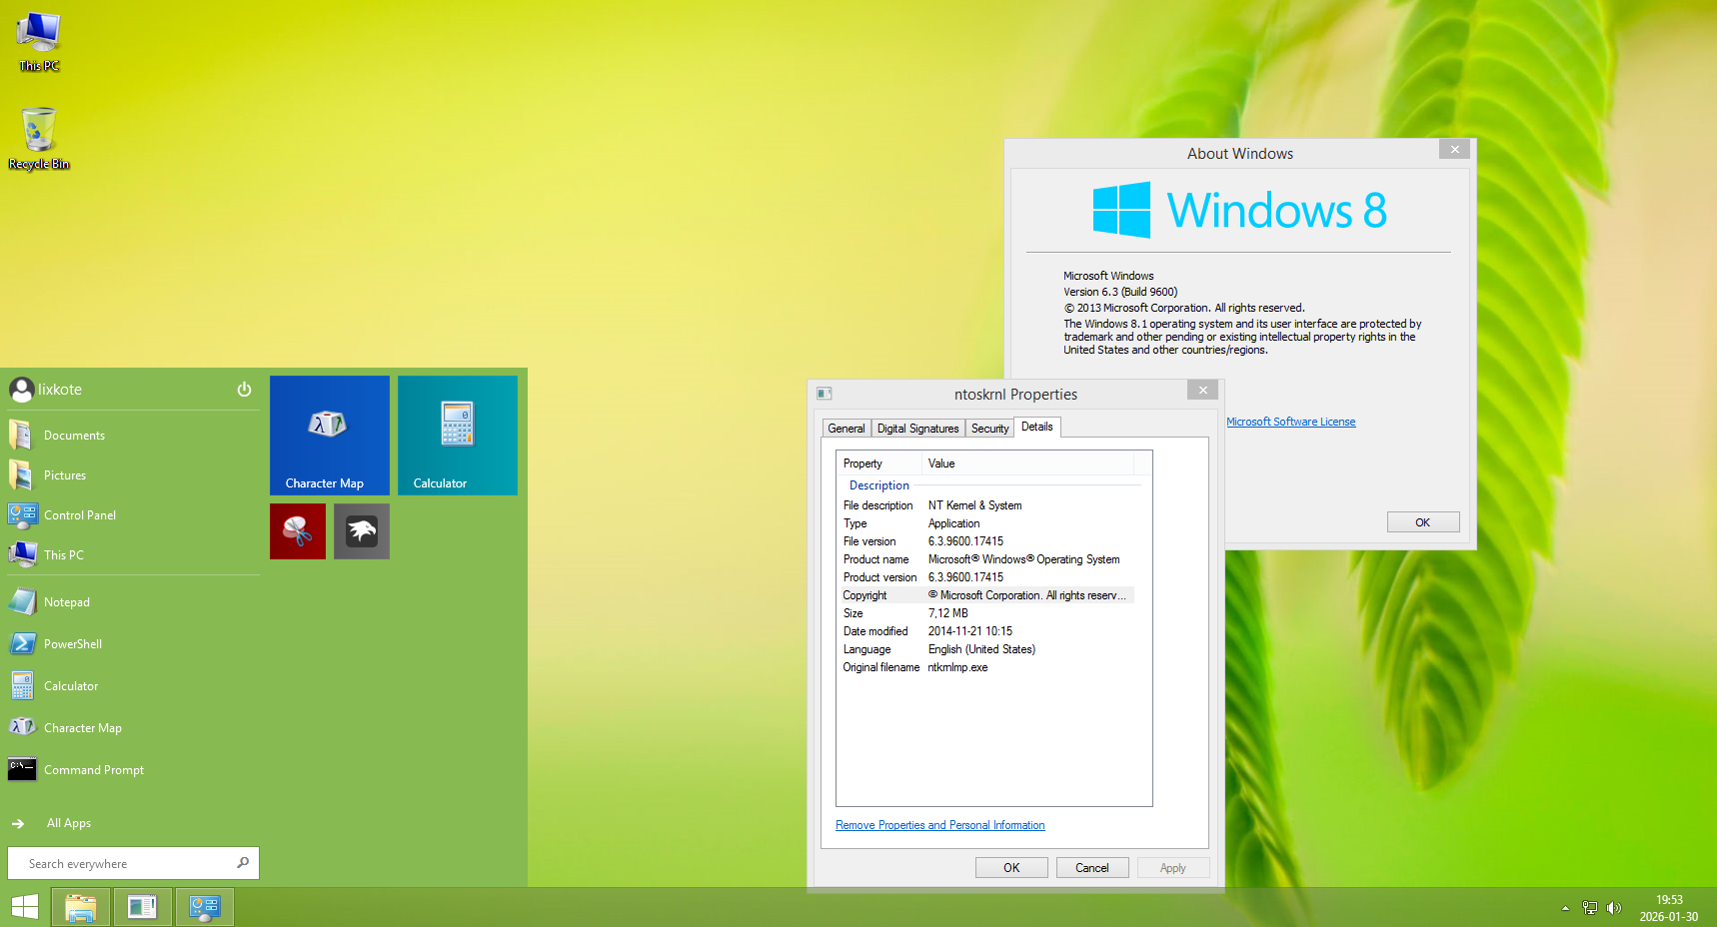Launch the eagle-logo app tile
1717x927 pixels.
pyautogui.click(x=361, y=530)
